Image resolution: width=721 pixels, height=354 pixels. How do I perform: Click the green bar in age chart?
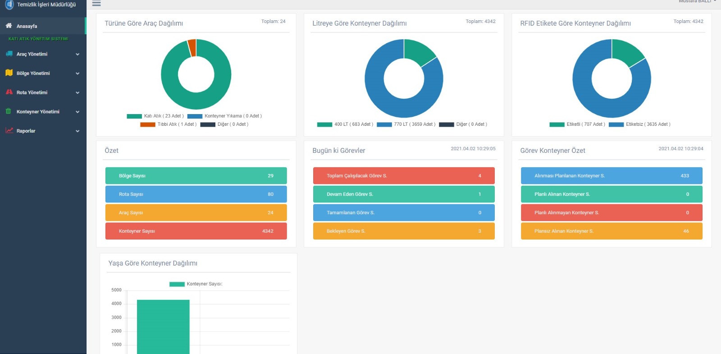pyautogui.click(x=163, y=326)
